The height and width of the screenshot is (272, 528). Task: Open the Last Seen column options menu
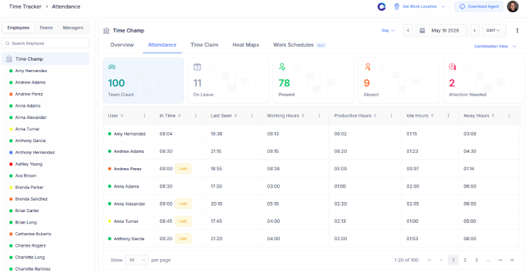point(252,115)
